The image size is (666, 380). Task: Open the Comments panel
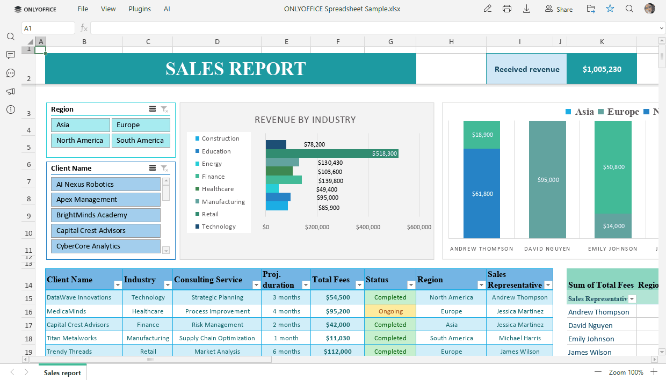click(11, 55)
